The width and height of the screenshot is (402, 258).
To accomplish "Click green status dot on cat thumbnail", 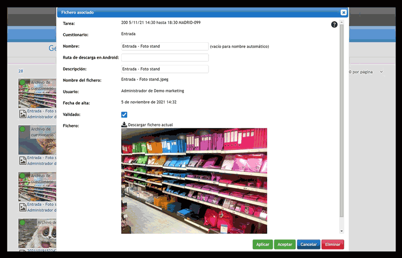I will tap(22, 129).
